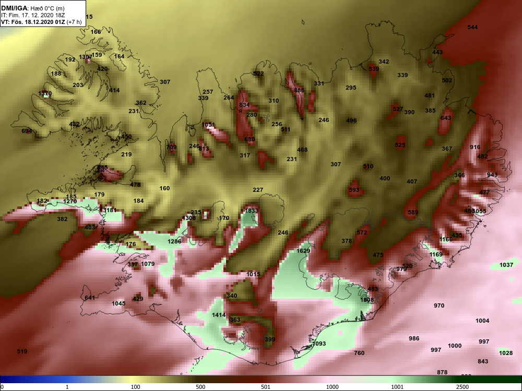The width and height of the screenshot is (522, 391).
Task: Click the map value '709'
Action: coord(171,147)
